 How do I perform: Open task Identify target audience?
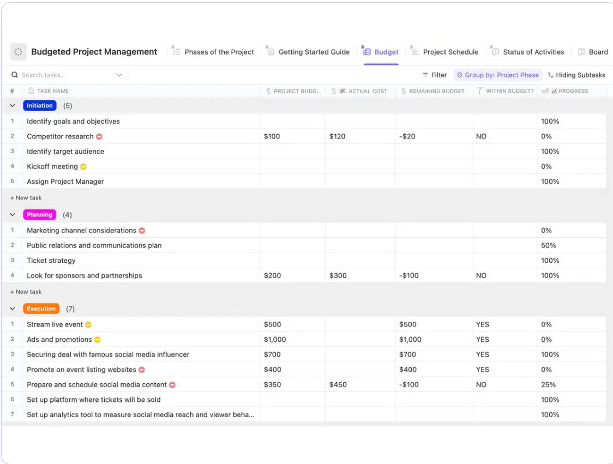pos(65,151)
